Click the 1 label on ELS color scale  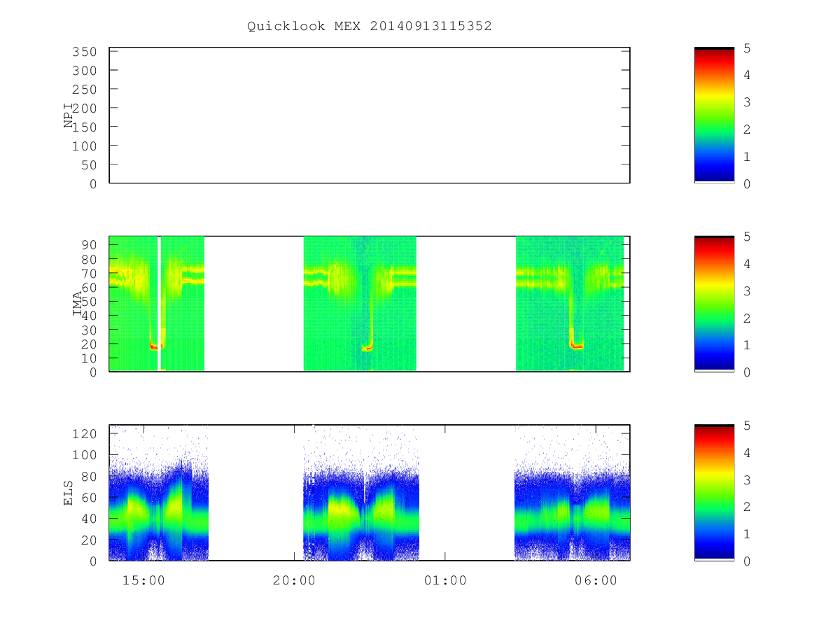(x=747, y=535)
